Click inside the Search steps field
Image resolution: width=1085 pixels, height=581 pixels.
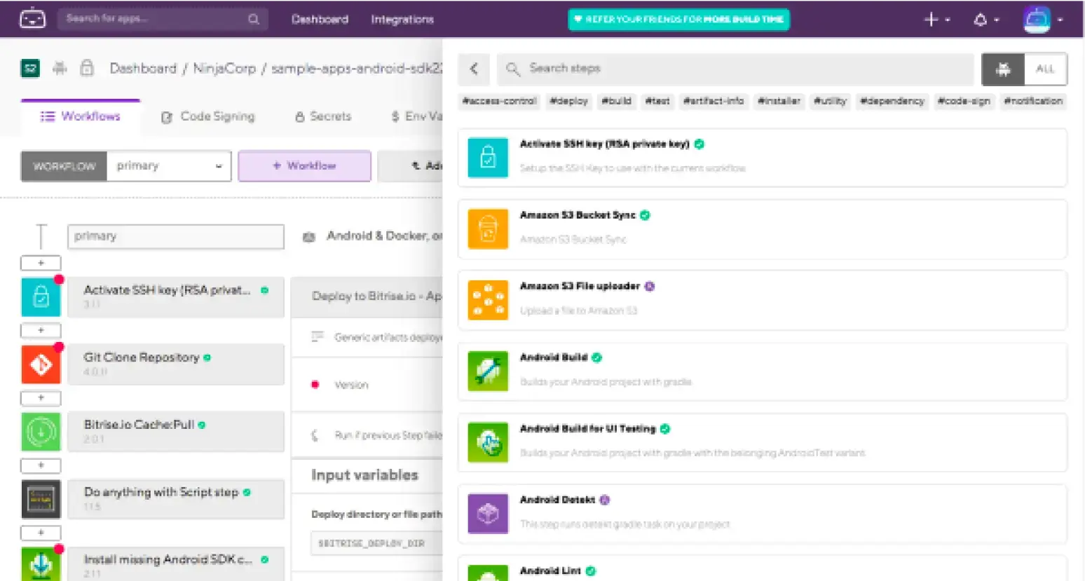701,69
